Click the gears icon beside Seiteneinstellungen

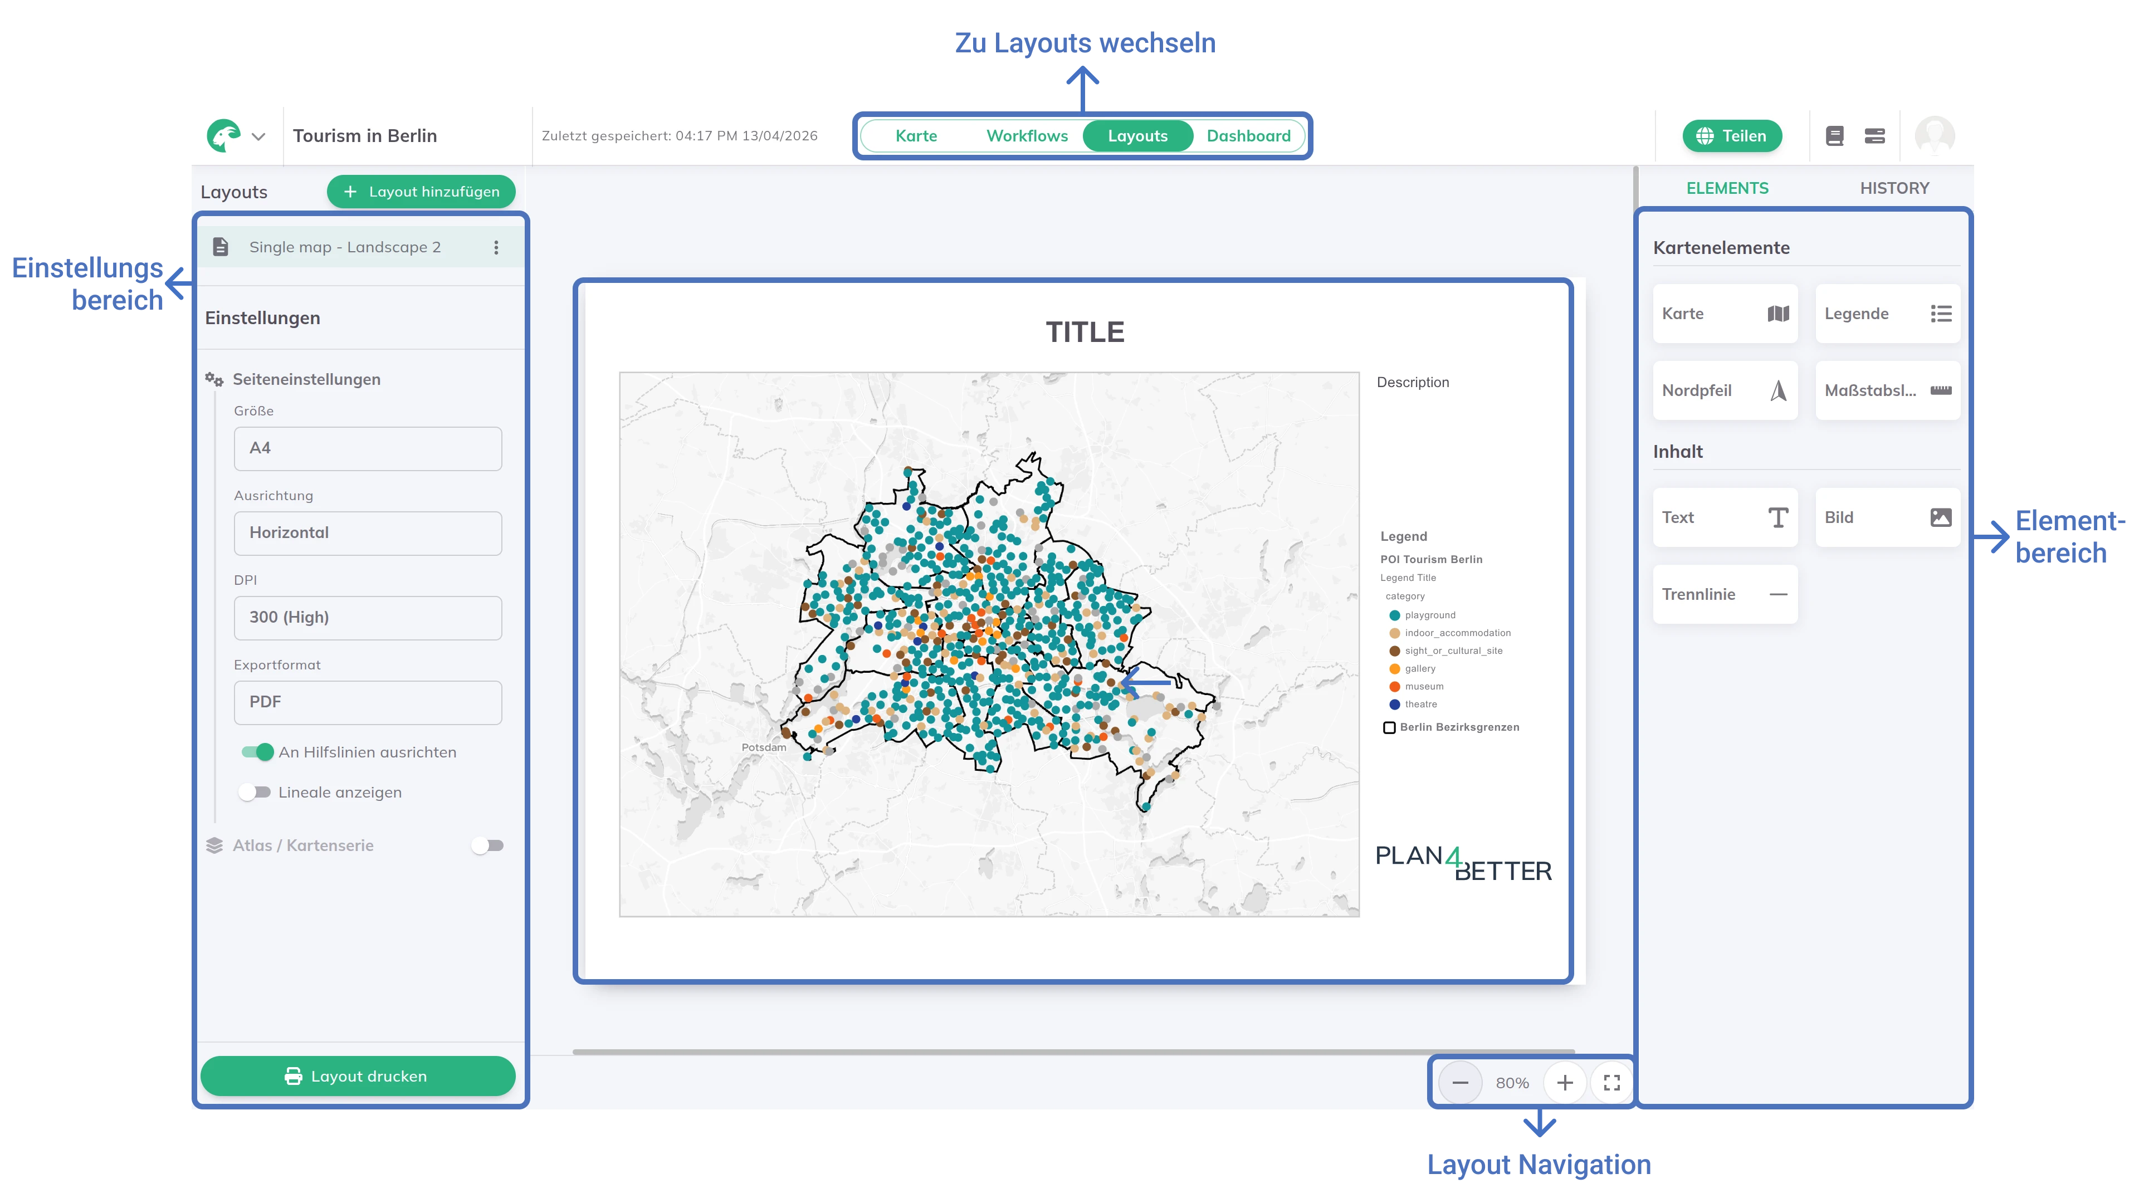214,379
